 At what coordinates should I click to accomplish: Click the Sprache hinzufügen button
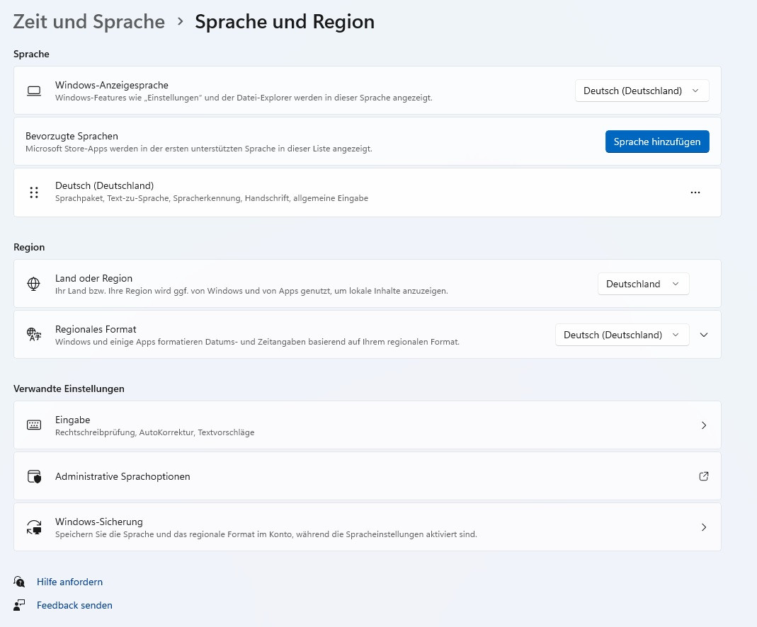pos(657,142)
